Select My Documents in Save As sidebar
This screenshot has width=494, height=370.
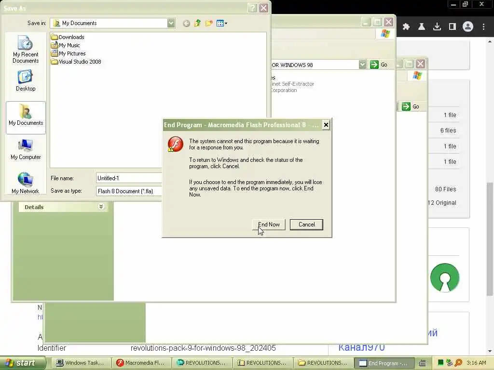point(26,117)
